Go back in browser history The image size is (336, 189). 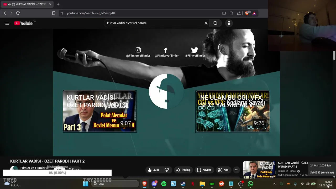(x=5, y=13)
